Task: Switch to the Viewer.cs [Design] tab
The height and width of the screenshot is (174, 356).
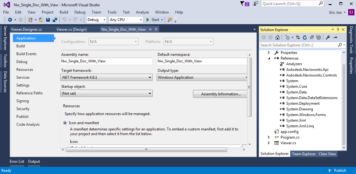Action: coord(72,29)
